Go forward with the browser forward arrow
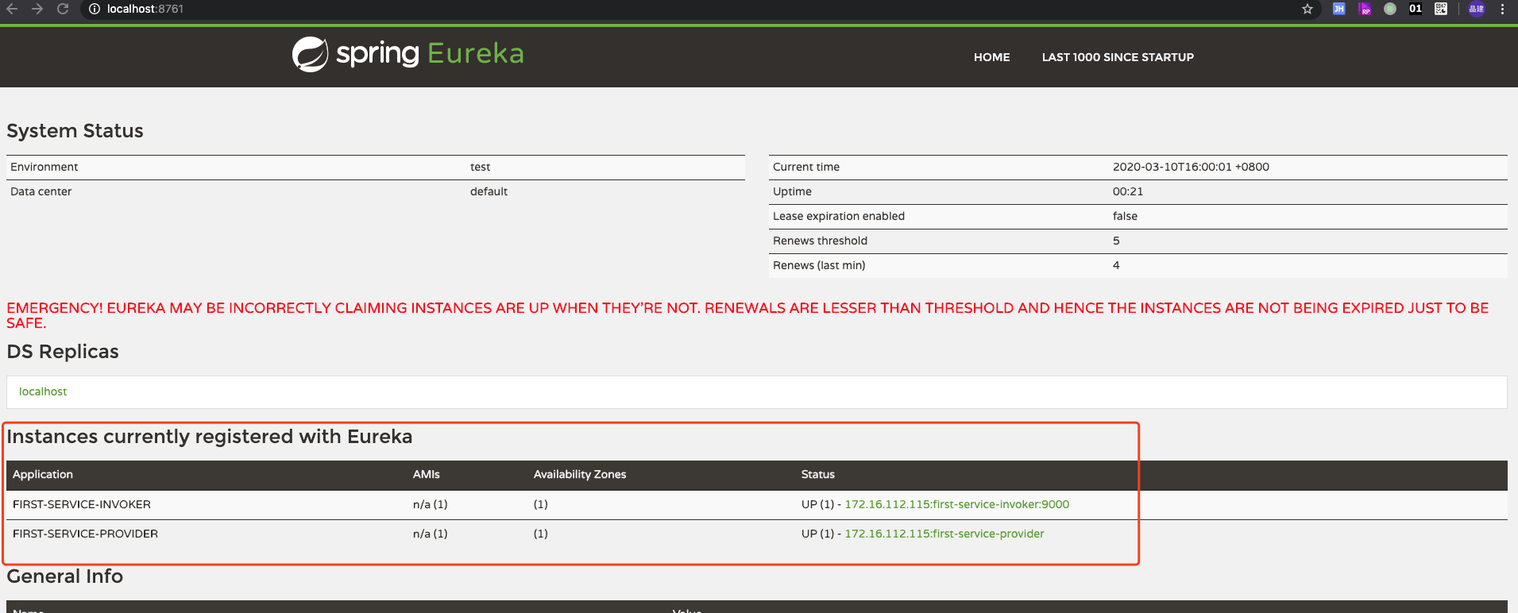 (37, 9)
